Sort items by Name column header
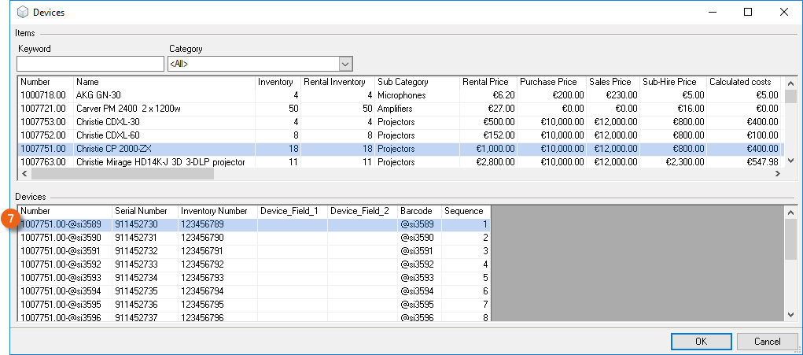The image size is (803, 355). coord(164,82)
